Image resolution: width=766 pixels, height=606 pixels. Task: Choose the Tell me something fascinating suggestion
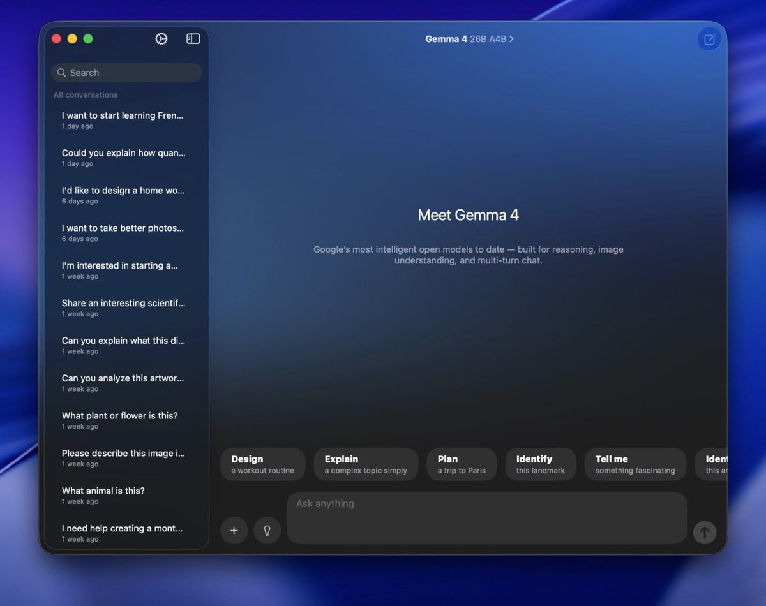[x=635, y=464]
